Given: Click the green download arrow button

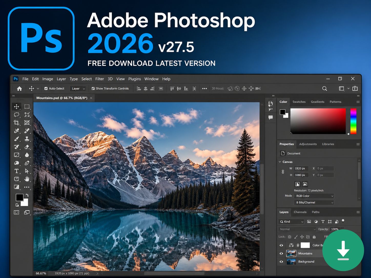Looking at the screenshot, I should (x=343, y=251).
